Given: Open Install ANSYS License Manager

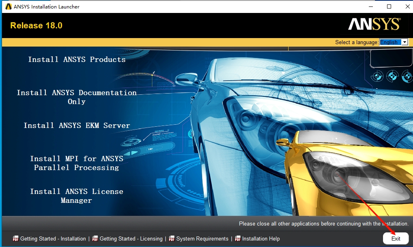Looking at the screenshot, I should click(x=76, y=196).
